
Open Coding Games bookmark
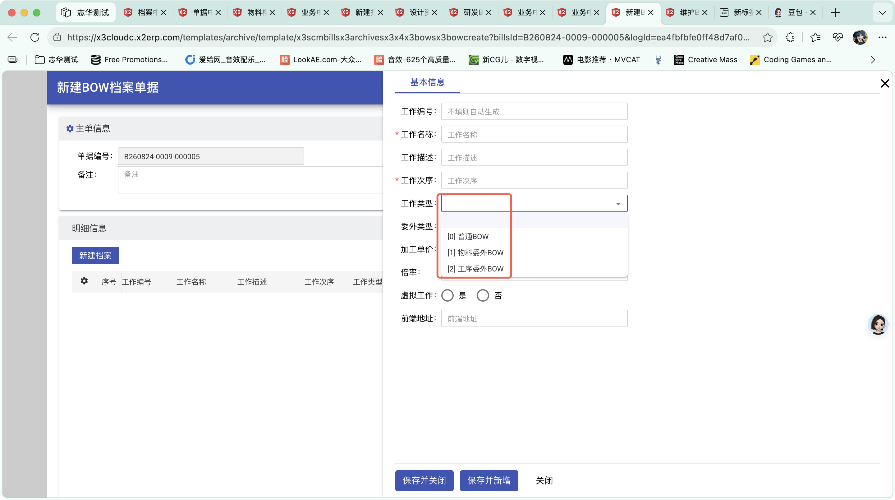(x=791, y=59)
